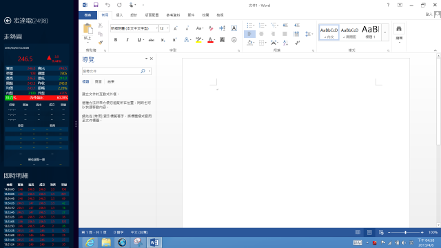Viewport: 441px width, 248px height.
Task: Click the Character Border A icon
Action: [x=234, y=28]
